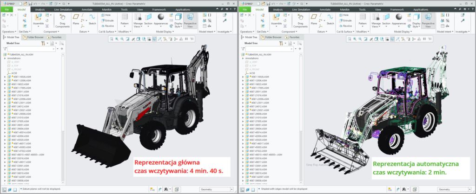
Task: Toggle pause icon on left graphics toolbar
Action: coord(186,39)
